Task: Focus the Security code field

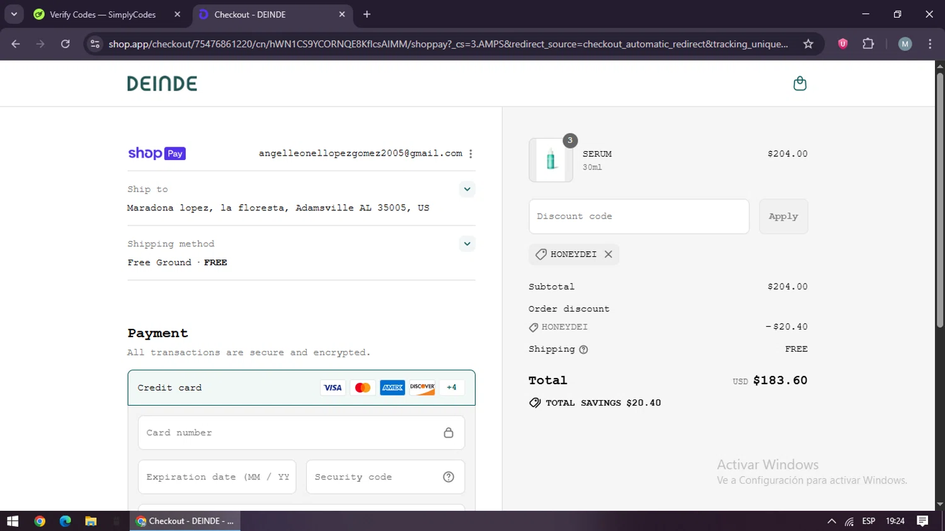Action: pos(386,477)
